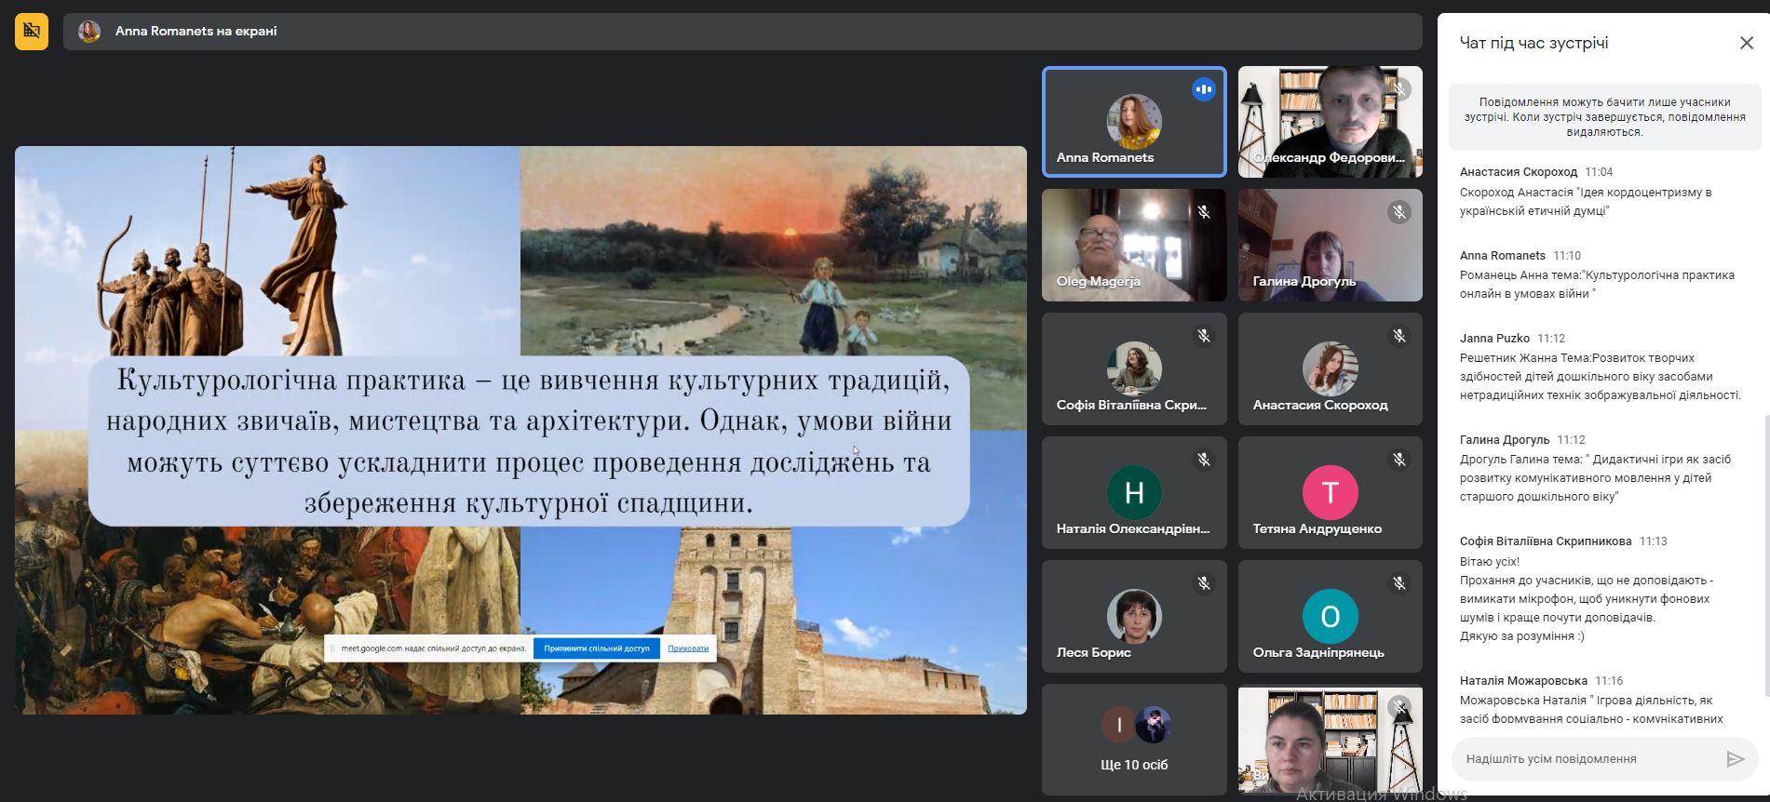Click the chat visibility notice banner
This screenshot has height=802, width=1770.
point(1604,117)
